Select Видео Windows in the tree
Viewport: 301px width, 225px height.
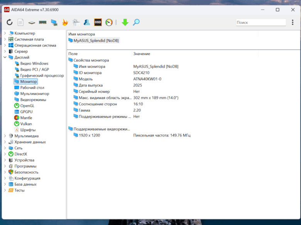click(x=32, y=63)
